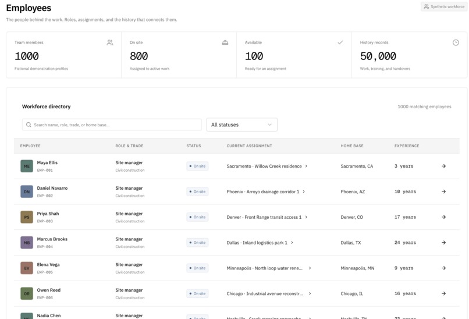Open Daniel Navarro row arrow
Image resolution: width=469 pixels, height=319 pixels.
click(443, 192)
